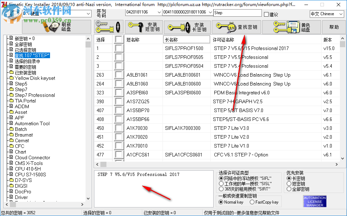Select the SISL single workplace license radio
The image size is (347, 216).
pos(221,183)
